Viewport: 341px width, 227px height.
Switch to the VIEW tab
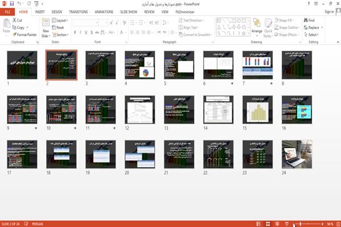(165, 12)
